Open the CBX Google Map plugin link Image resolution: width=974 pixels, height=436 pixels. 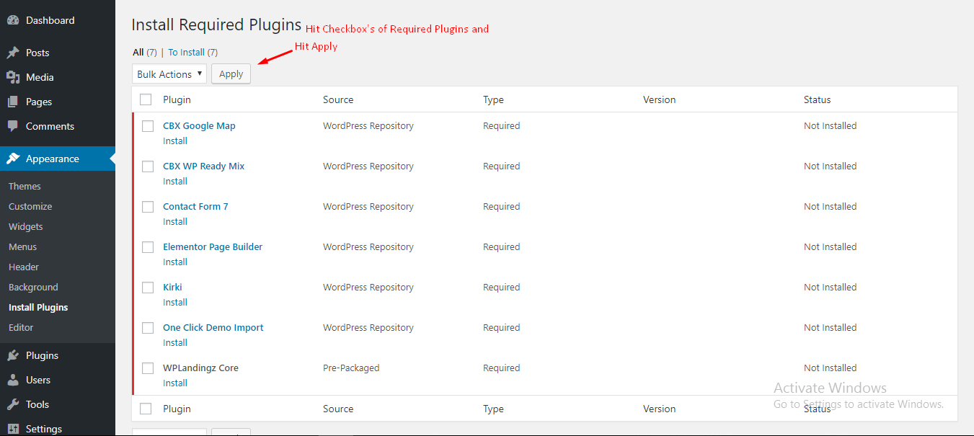(x=199, y=125)
